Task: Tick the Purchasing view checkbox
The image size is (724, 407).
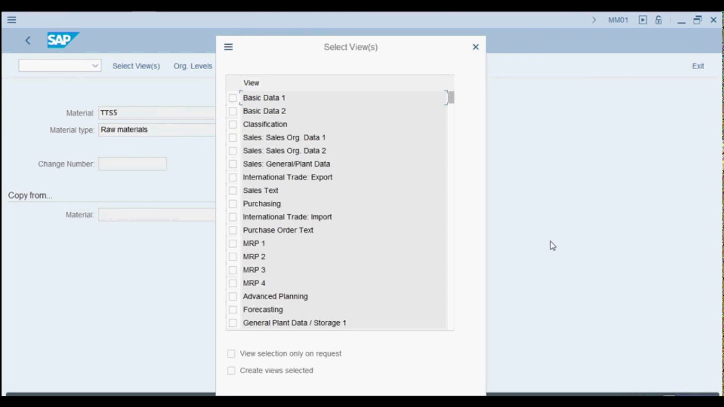Action: click(x=233, y=203)
